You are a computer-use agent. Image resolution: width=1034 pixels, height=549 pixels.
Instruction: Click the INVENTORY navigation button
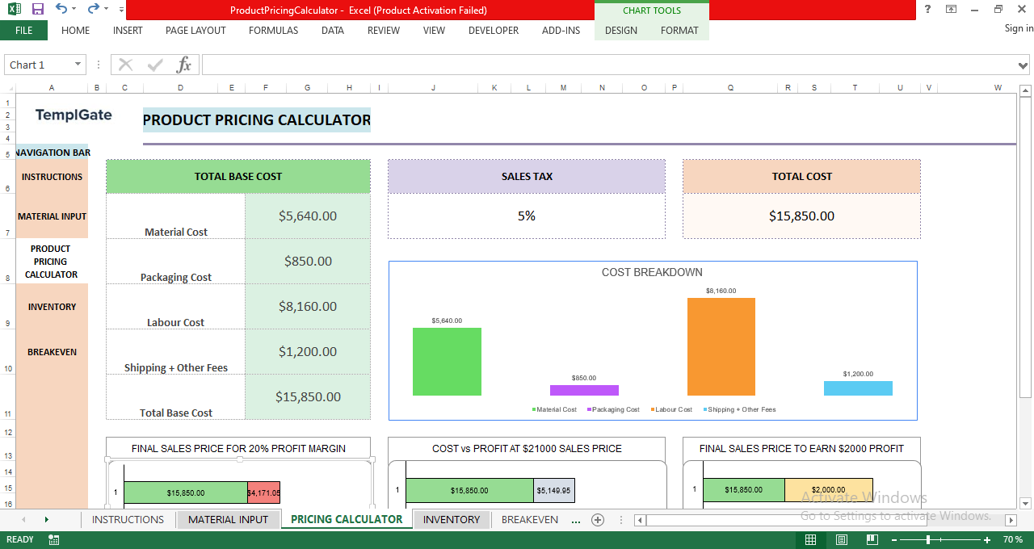(52, 307)
